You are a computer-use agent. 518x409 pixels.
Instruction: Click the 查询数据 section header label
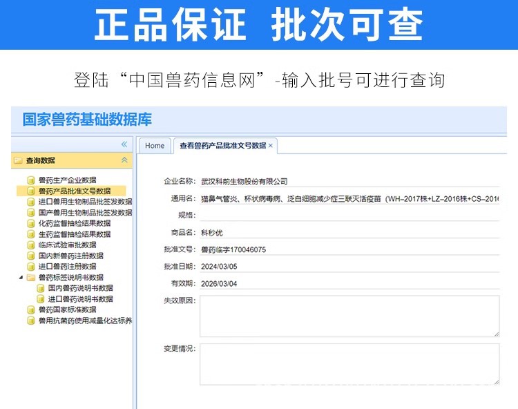[41, 160]
